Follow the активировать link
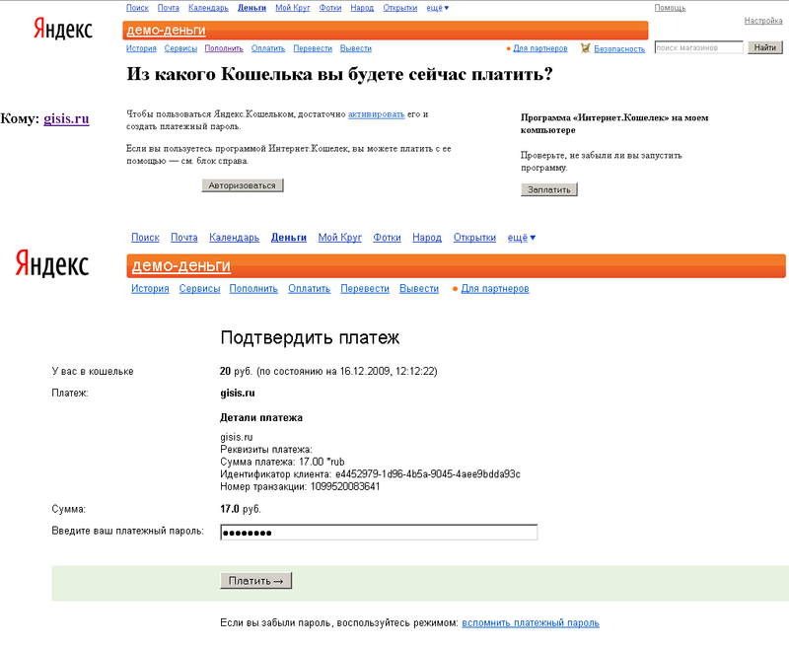The height and width of the screenshot is (648, 789). (377, 114)
